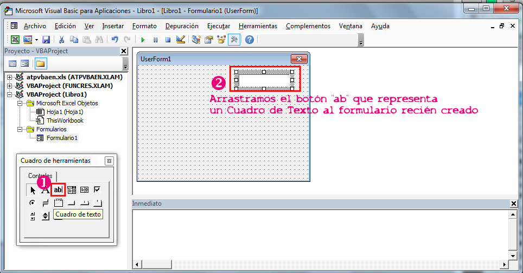523x273 pixels.
Task: Open the Project Explorer toolbar icon
Action: 196,40
